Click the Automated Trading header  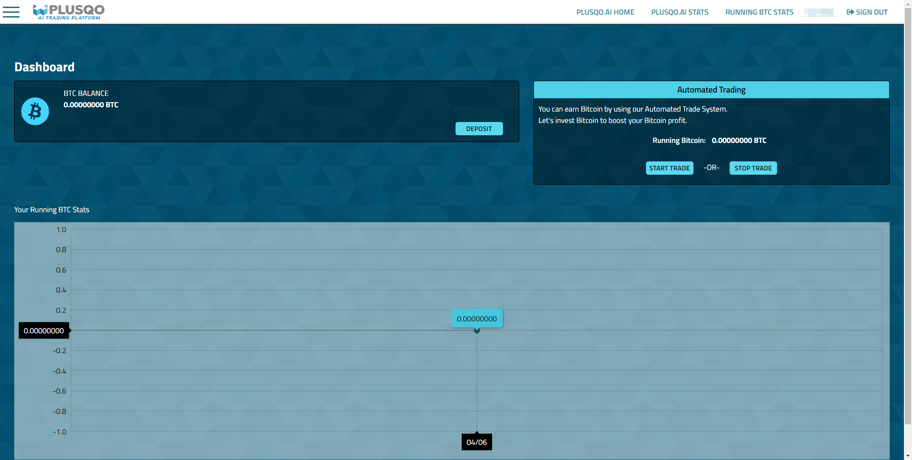tap(711, 90)
